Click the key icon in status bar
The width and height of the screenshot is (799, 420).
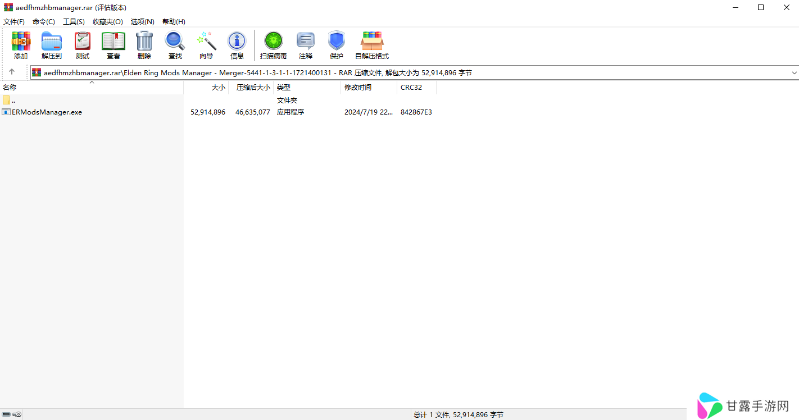point(17,414)
